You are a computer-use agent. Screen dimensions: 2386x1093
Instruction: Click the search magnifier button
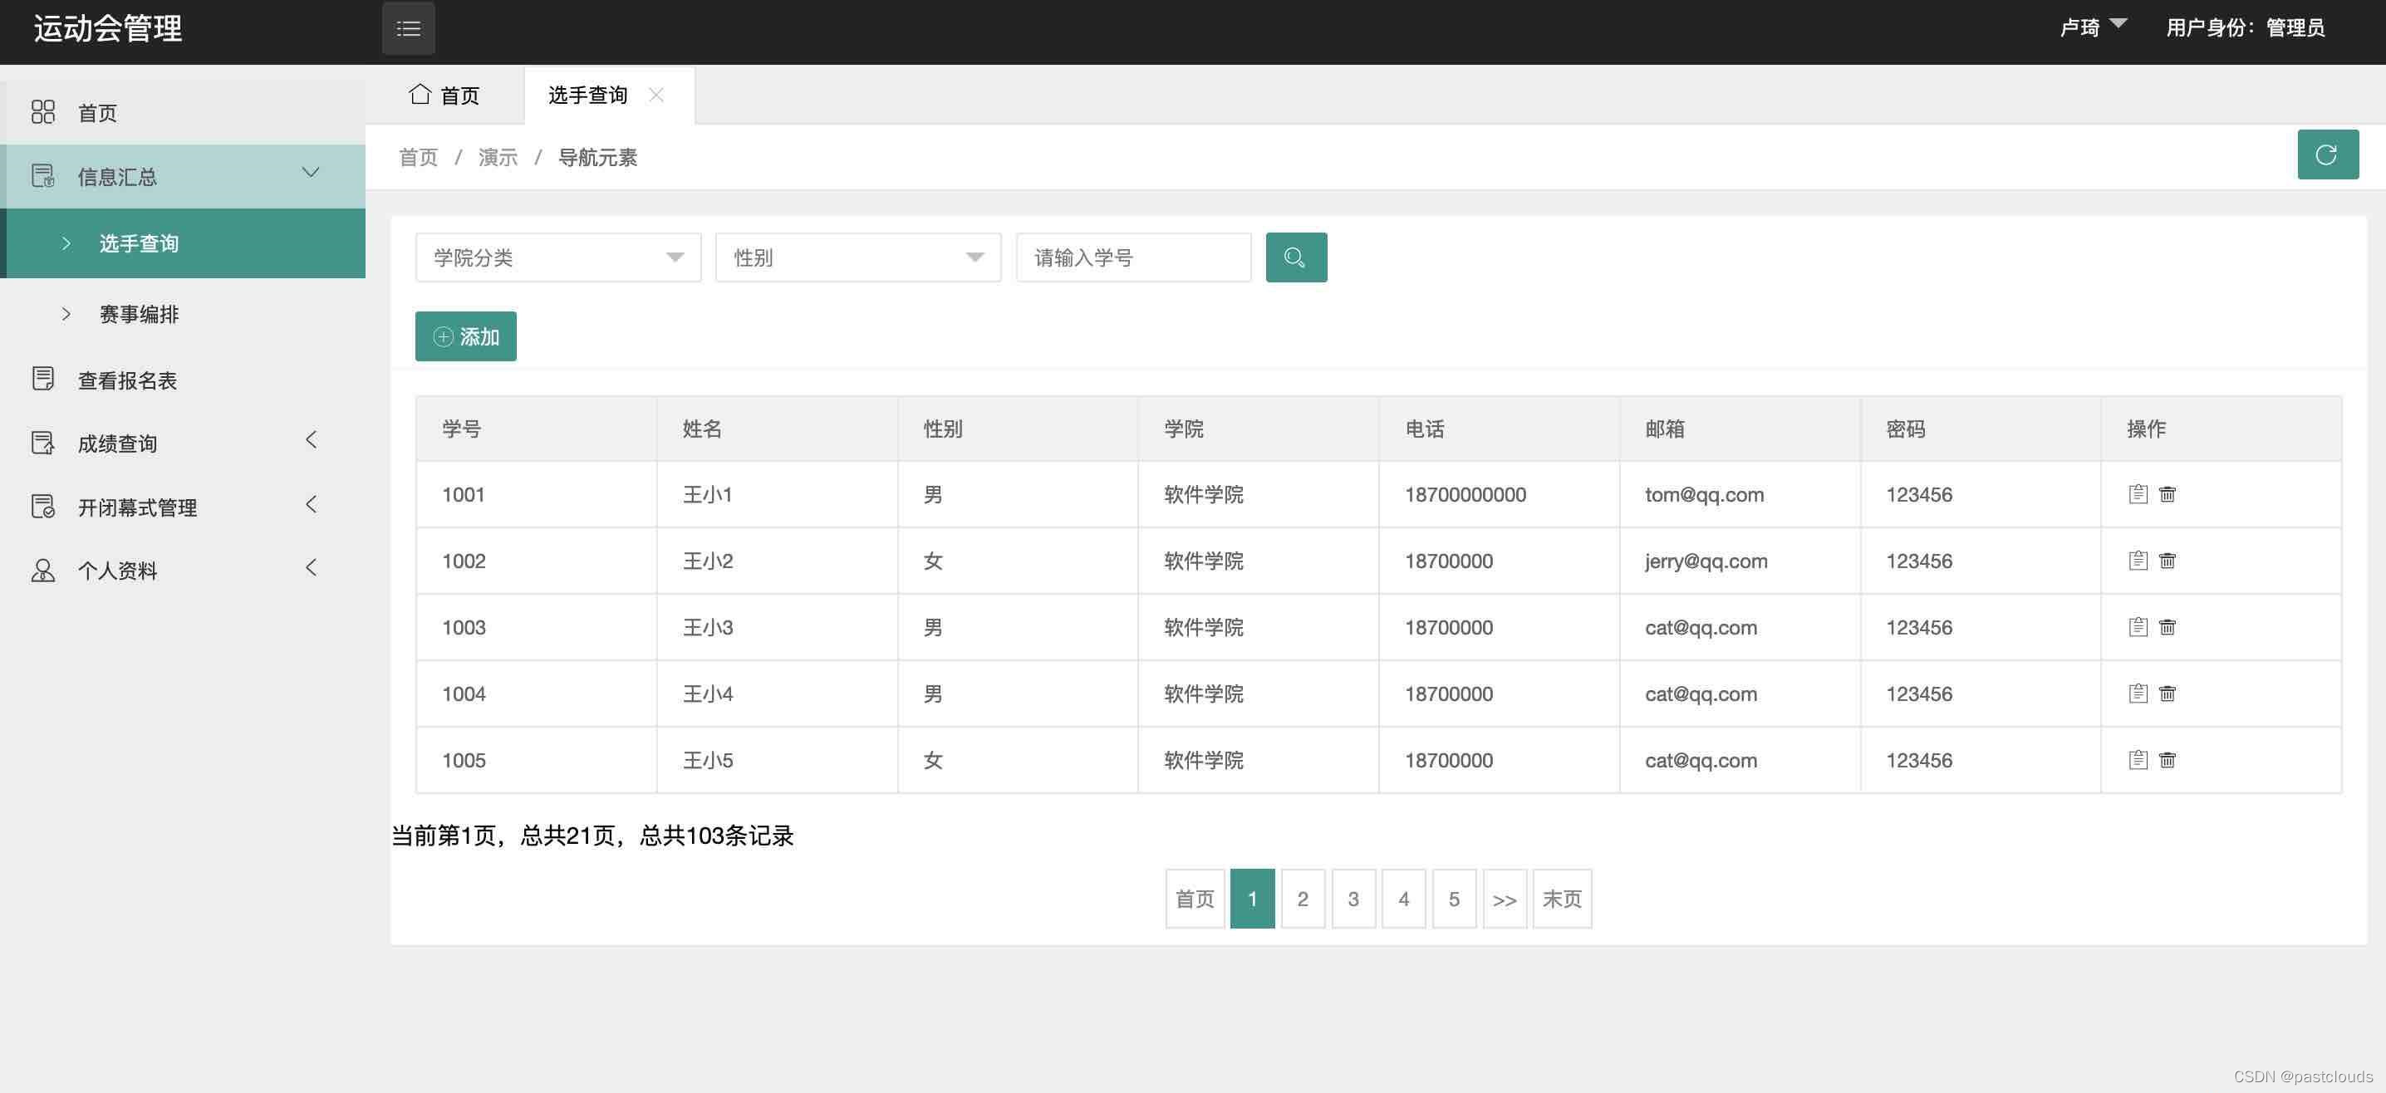1296,257
